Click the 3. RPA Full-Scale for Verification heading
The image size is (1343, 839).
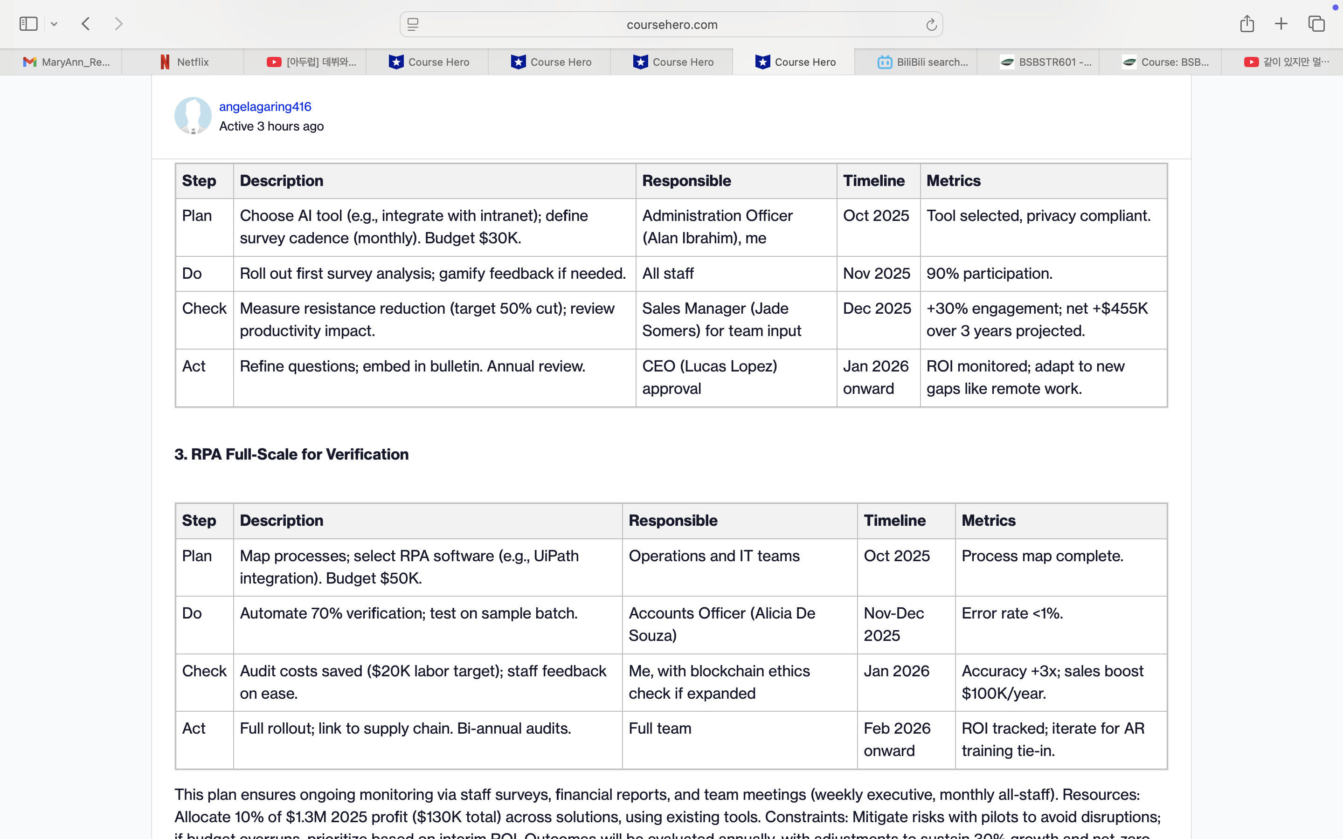coord(291,454)
